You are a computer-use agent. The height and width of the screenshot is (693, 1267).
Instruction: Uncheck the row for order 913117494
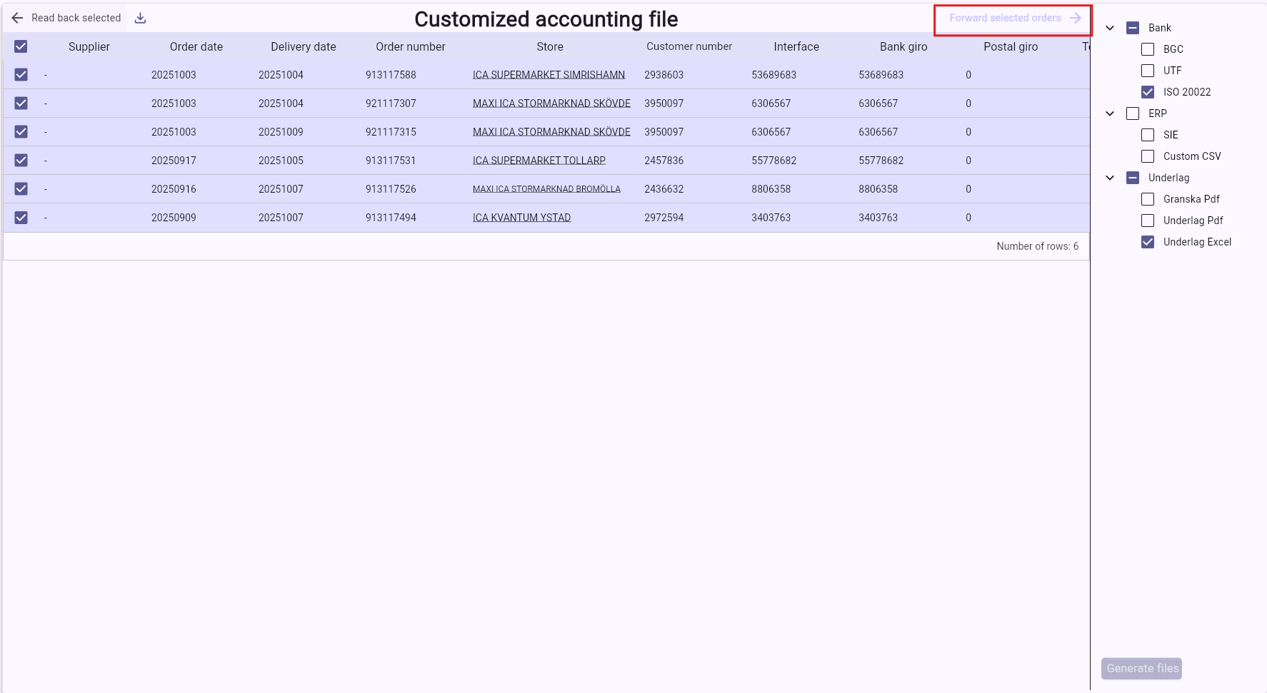(21, 218)
